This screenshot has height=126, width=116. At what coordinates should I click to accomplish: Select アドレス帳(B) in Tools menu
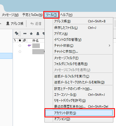(x=79, y=21)
